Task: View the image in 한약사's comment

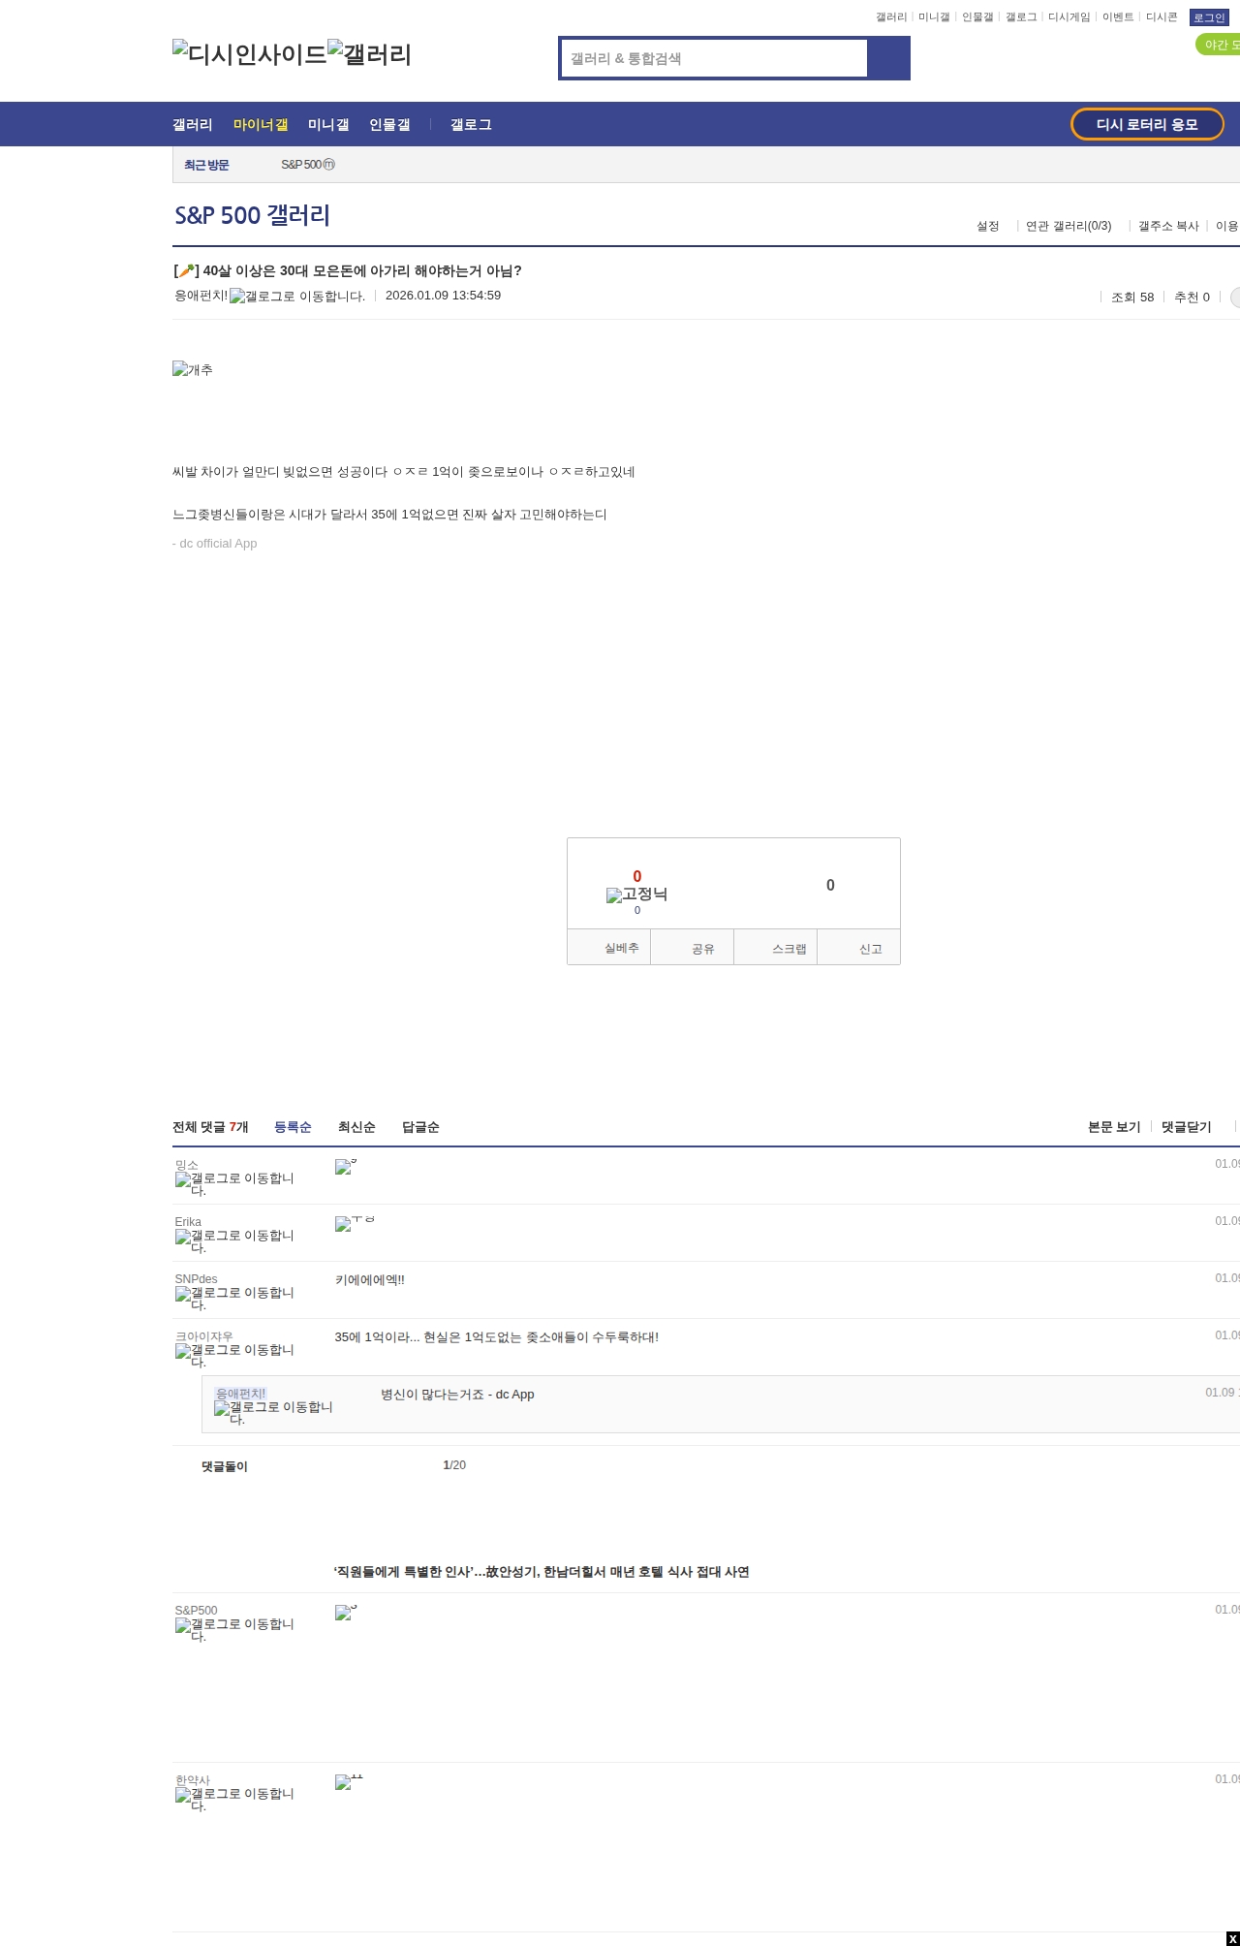Action: pos(349,1781)
